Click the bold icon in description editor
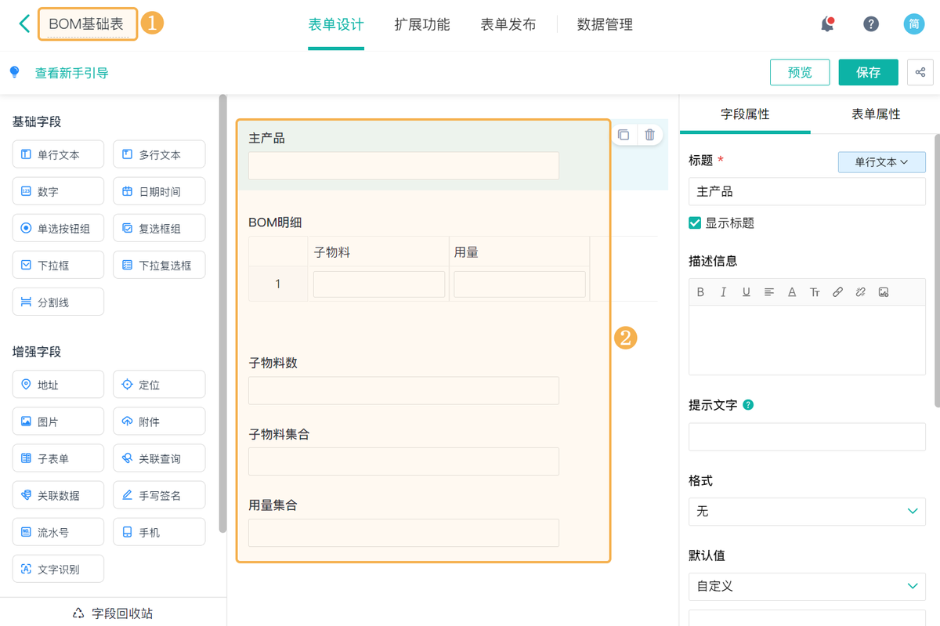This screenshot has height=626, width=940. pos(700,292)
